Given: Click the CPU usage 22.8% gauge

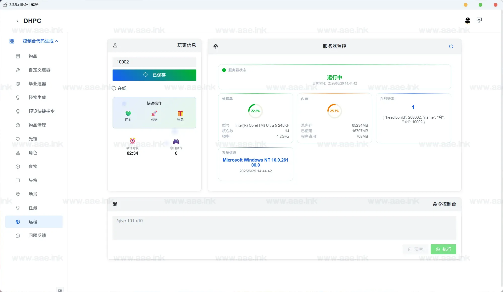Looking at the screenshot, I should [255, 111].
